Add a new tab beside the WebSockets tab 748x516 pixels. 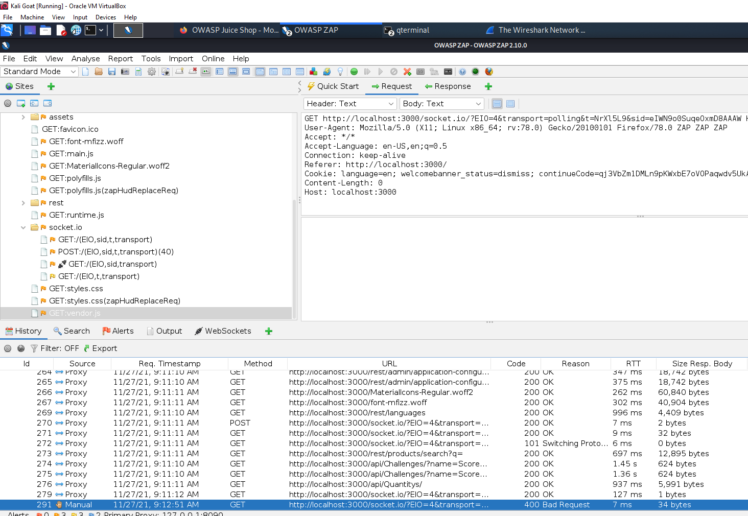269,331
